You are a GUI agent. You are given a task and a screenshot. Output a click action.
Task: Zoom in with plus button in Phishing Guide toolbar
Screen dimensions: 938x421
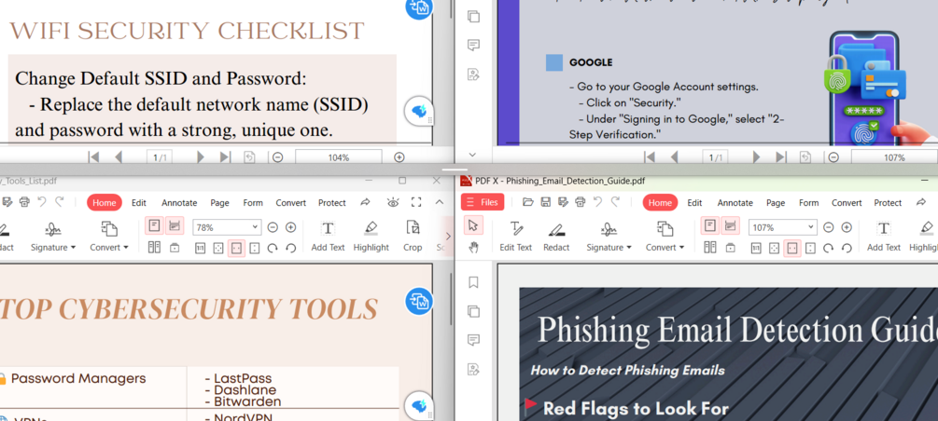(847, 227)
